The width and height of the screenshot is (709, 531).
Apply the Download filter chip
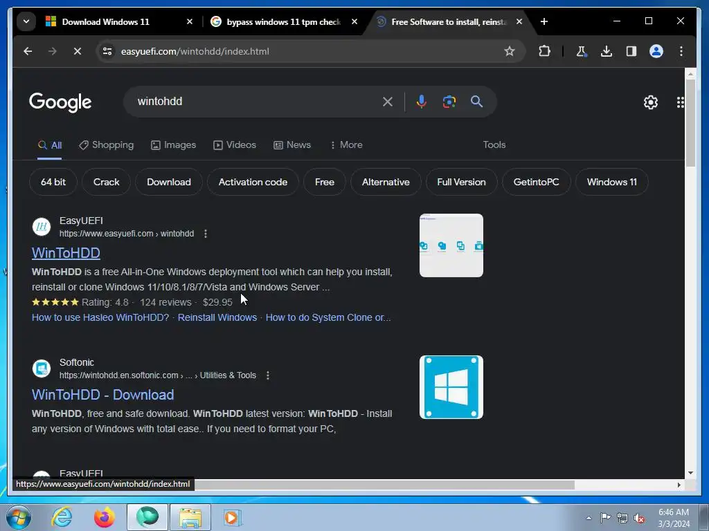click(169, 182)
